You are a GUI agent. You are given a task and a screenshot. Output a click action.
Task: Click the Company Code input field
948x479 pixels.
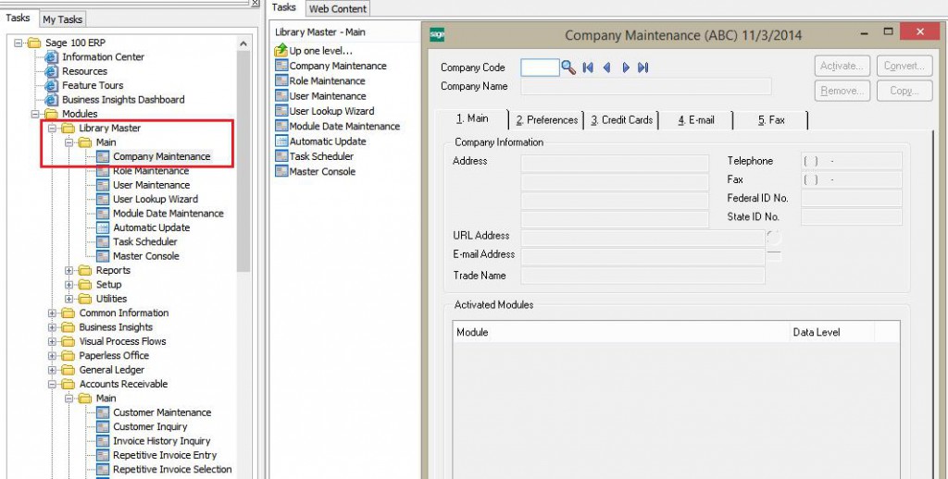540,68
